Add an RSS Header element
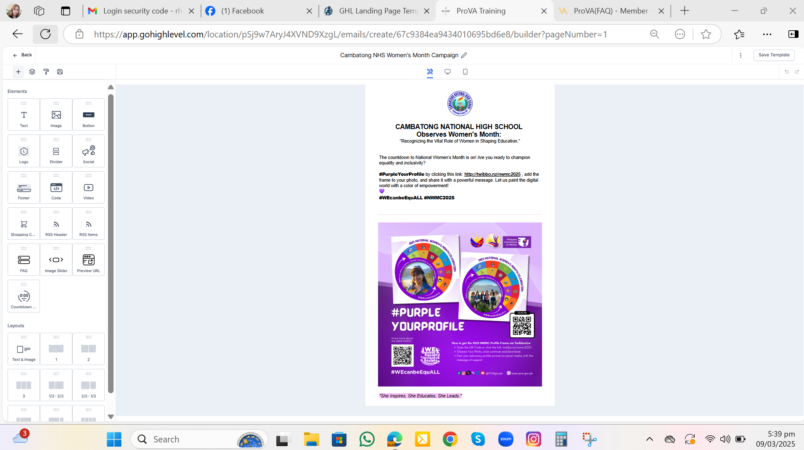This screenshot has width=804, height=450. [x=56, y=224]
